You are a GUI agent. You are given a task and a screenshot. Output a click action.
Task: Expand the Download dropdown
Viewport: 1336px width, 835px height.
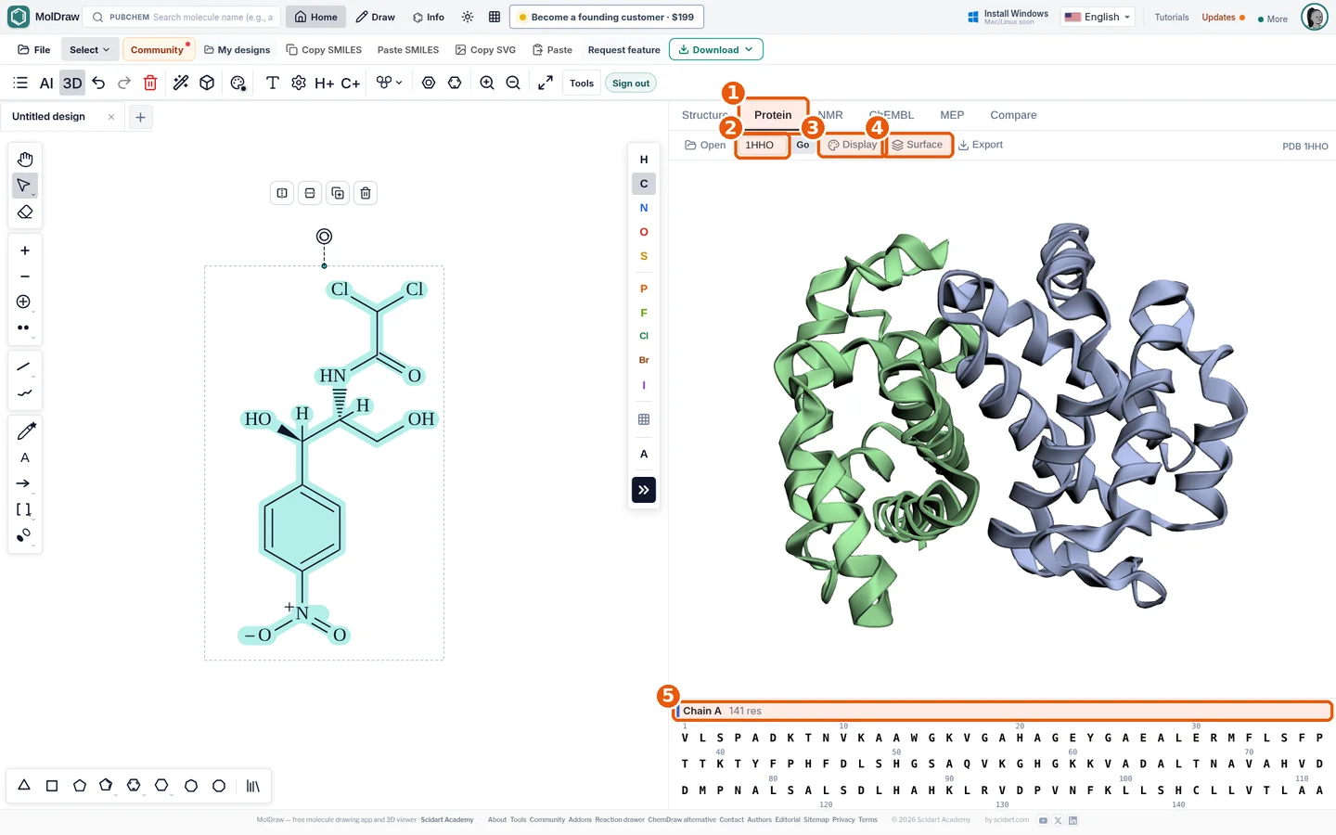pyautogui.click(x=715, y=50)
